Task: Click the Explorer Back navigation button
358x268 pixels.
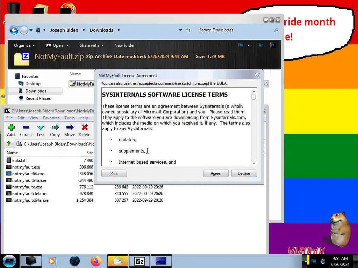Action: click(14, 30)
